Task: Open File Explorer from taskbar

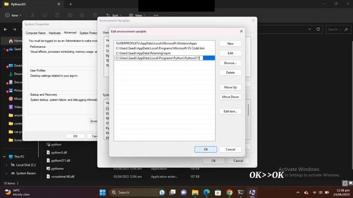Action: click(195, 193)
